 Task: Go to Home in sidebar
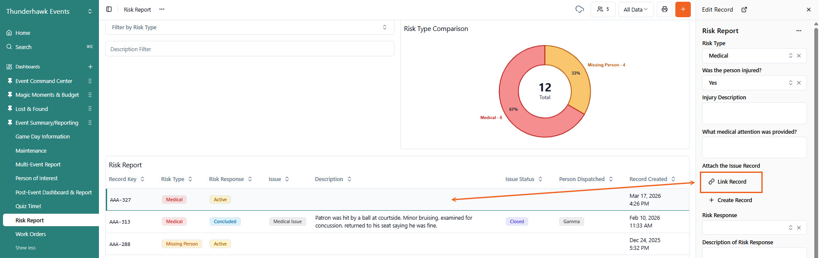pyautogui.click(x=23, y=33)
